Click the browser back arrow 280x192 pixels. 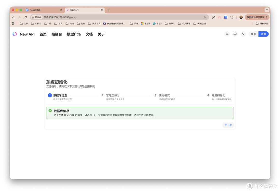click(13, 17)
